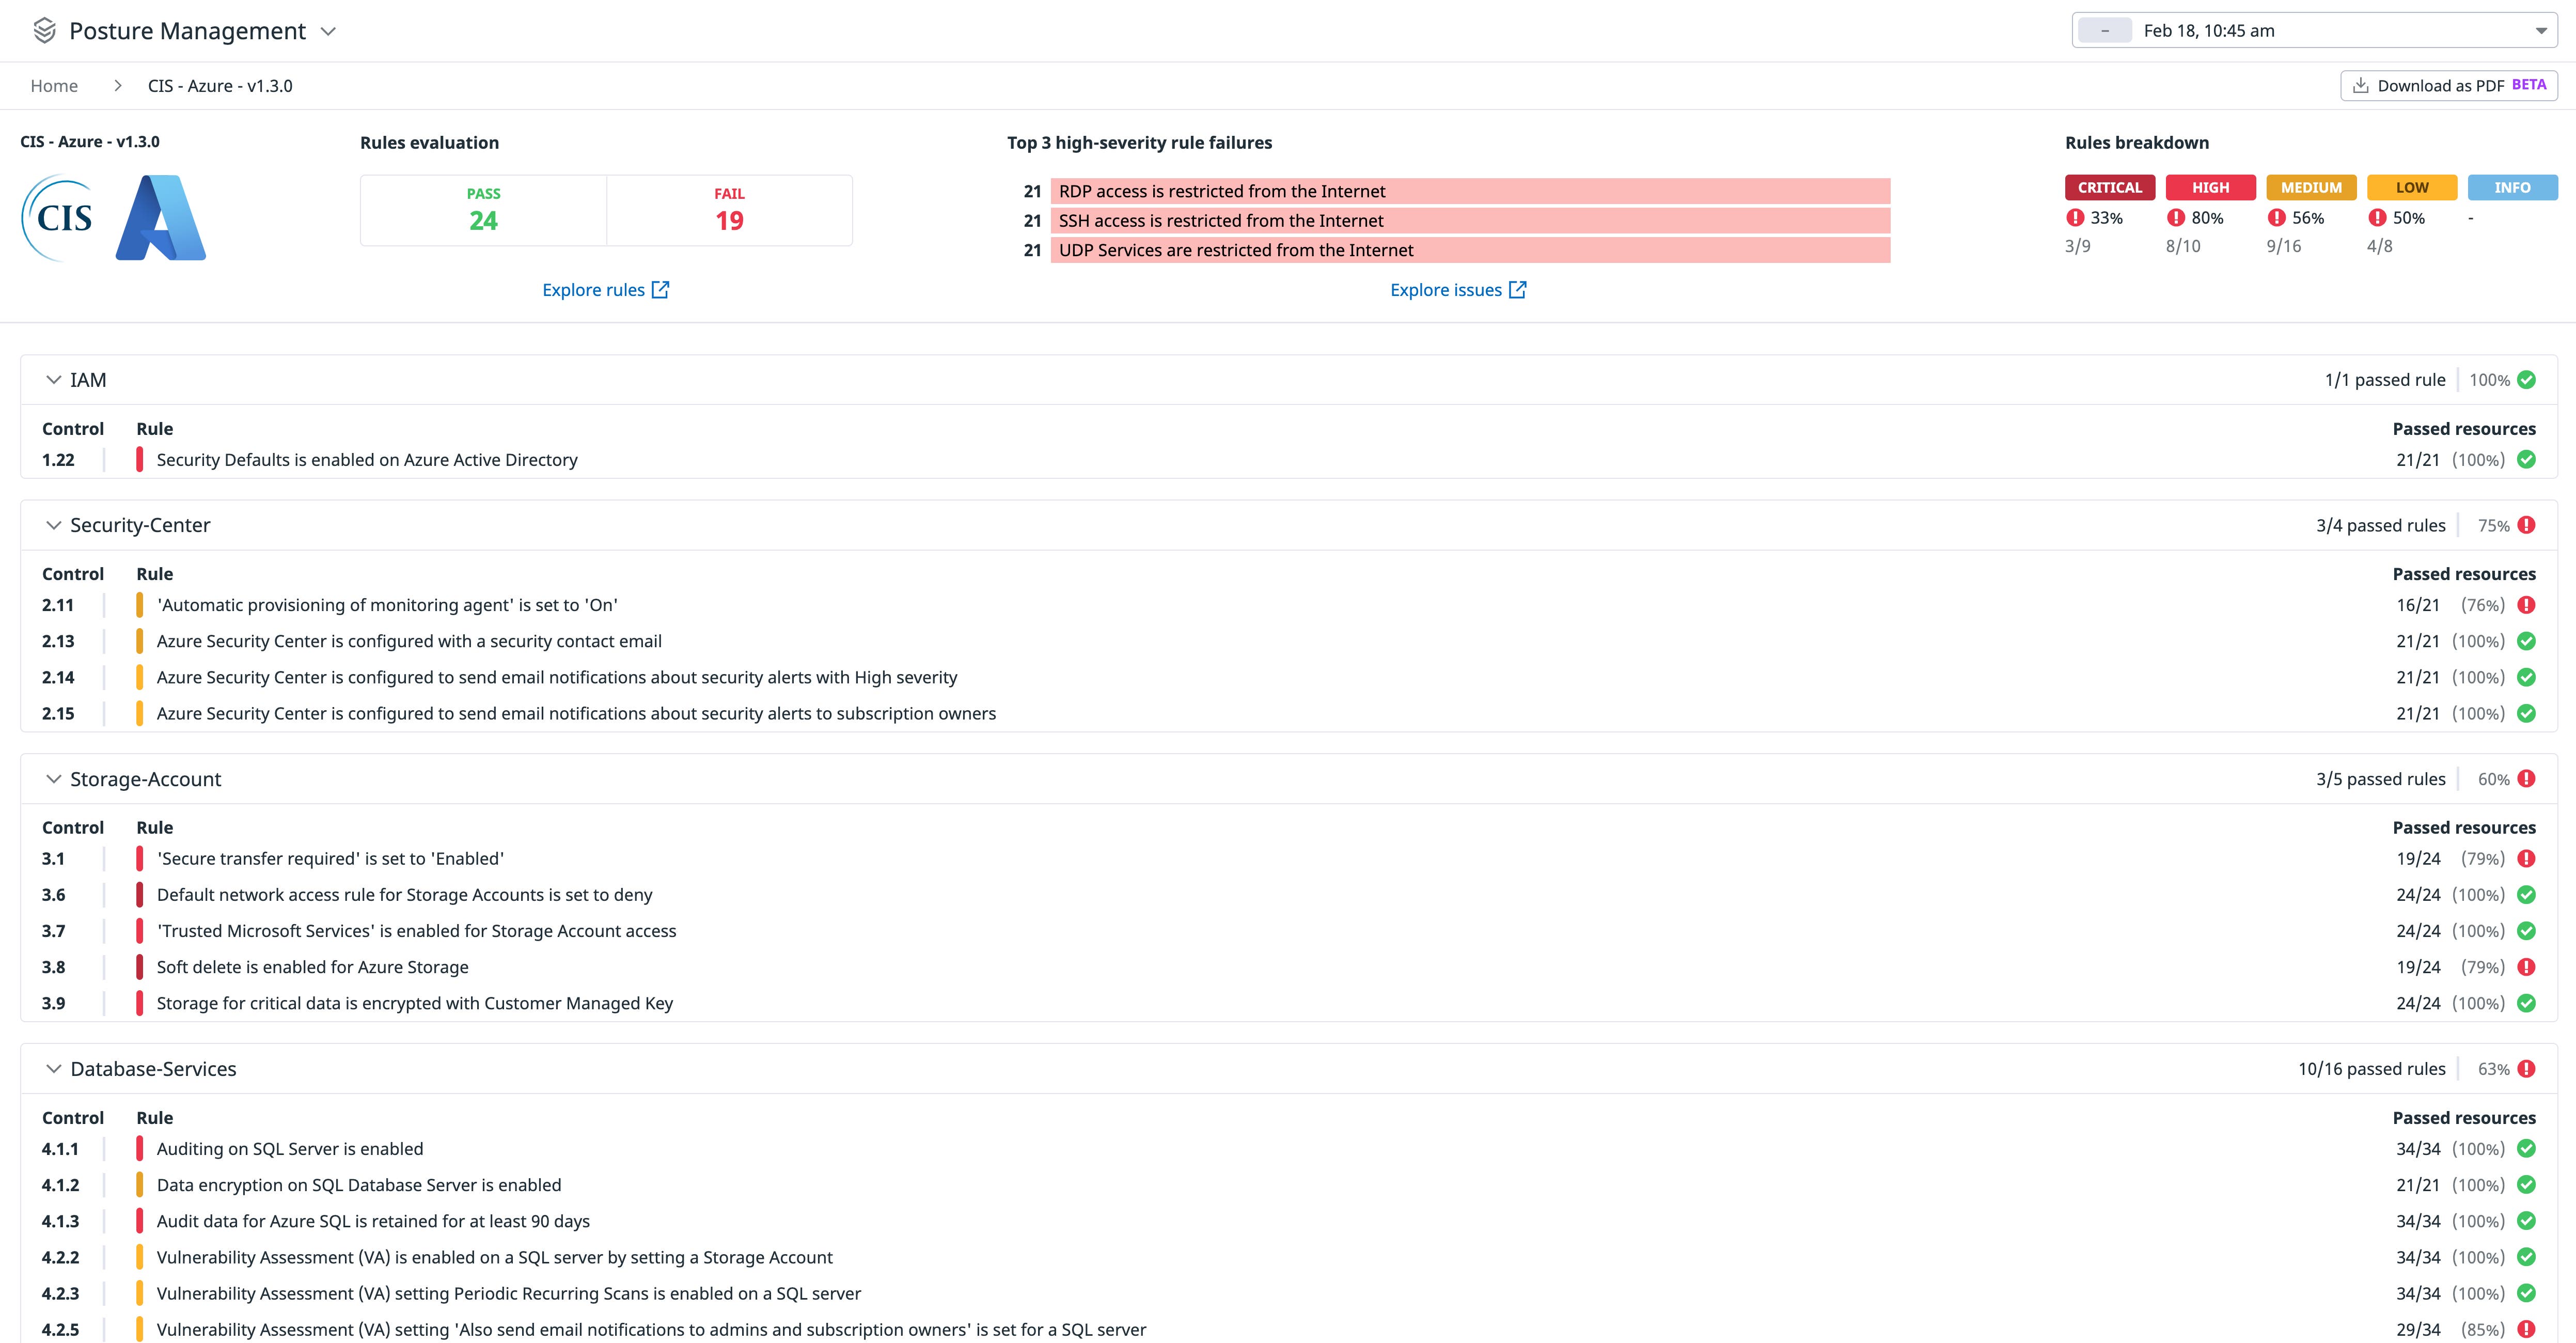
Task: Click the external link icon beside Explore rules
Action: click(x=660, y=289)
